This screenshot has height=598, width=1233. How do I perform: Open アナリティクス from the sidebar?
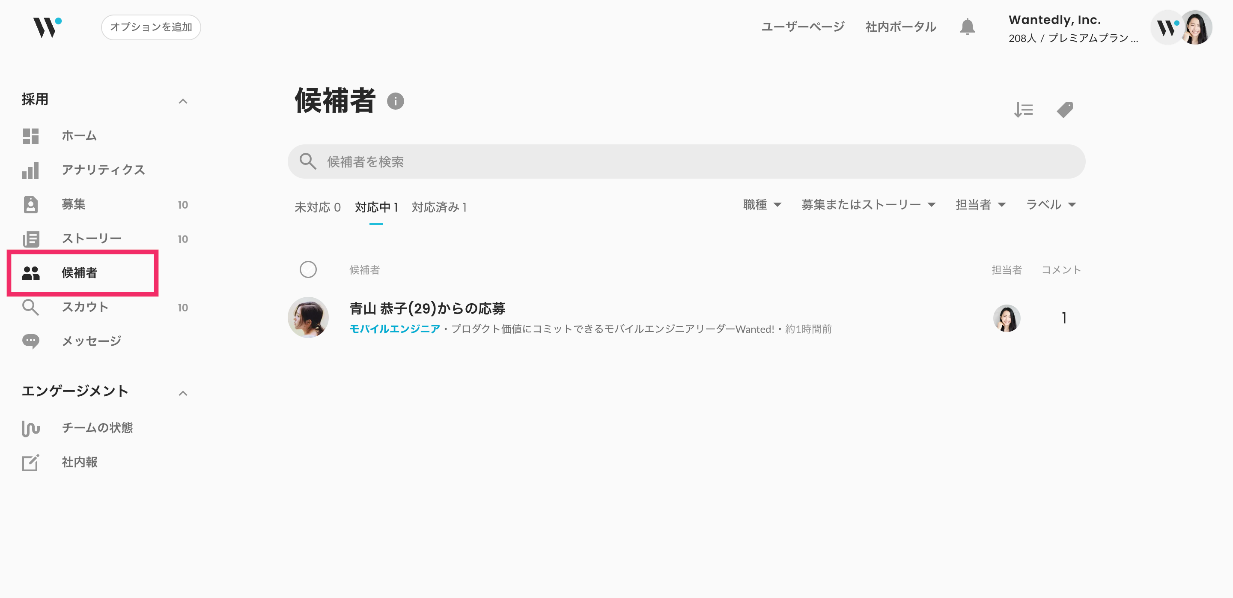click(103, 170)
